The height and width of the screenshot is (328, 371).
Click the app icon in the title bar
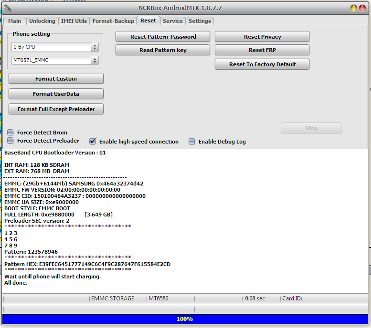pos(8,8)
